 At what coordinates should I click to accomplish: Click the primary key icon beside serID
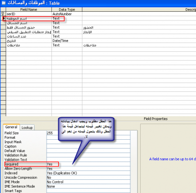pos(3,14)
